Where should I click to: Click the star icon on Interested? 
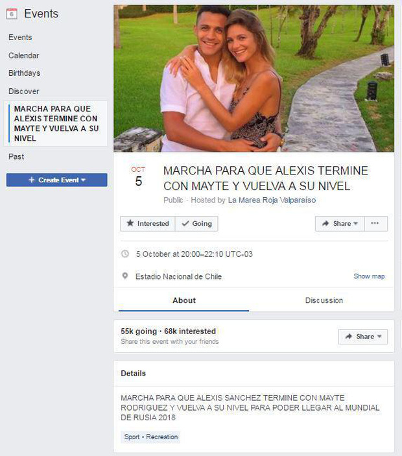coord(130,223)
